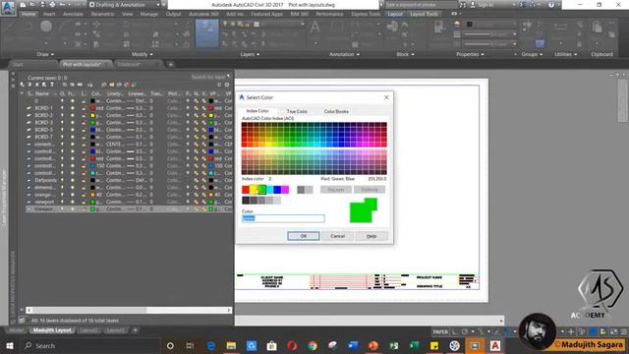The image size is (629, 354).
Task: Toggle On/Off bulb for viewport layer
Action: point(62,202)
